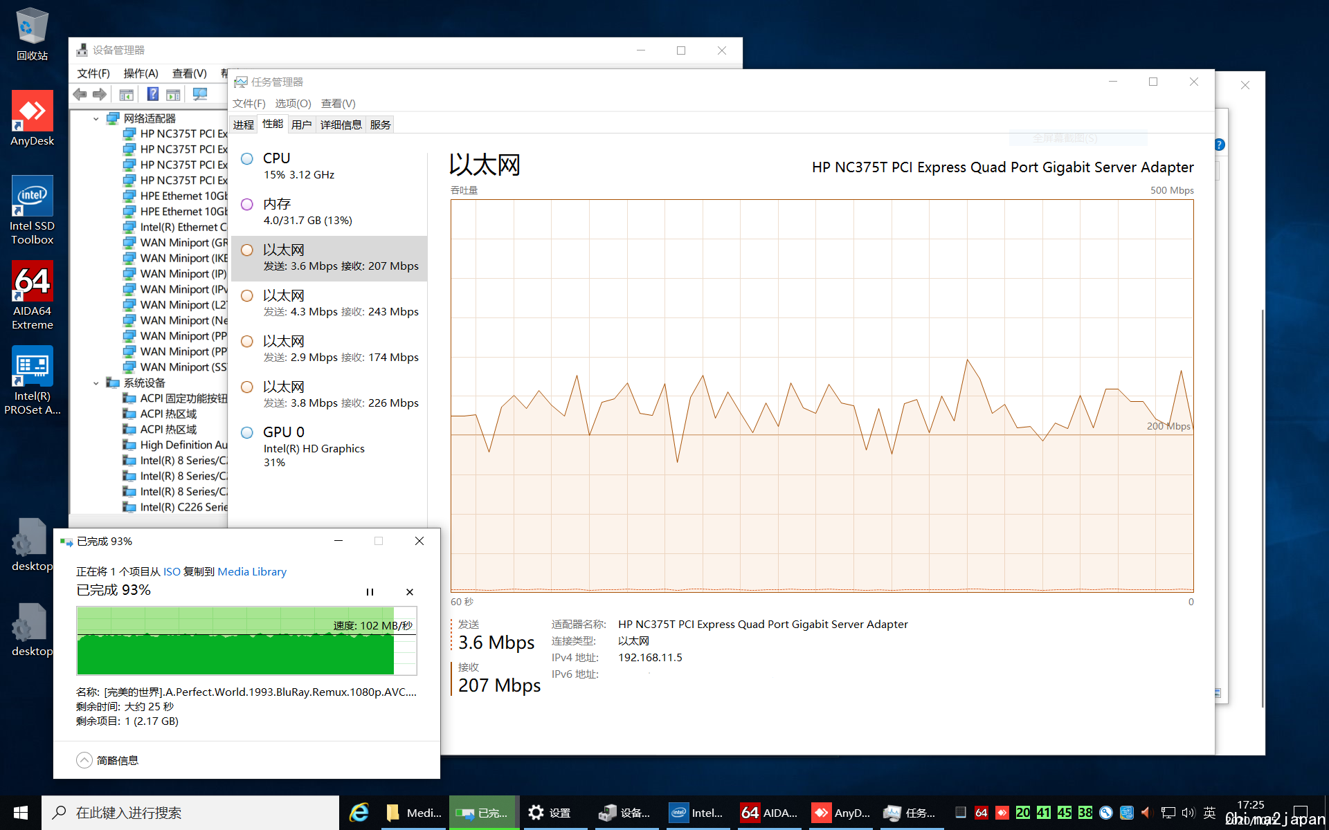The height and width of the screenshot is (830, 1329).
Task: Select Ethernet entry receiving 207 Mbps
Action: (x=329, y=258)
